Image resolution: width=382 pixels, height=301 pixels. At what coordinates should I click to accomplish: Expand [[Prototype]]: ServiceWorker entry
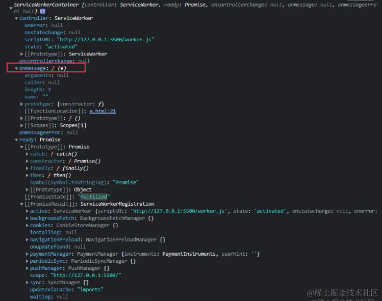click(x=22, y=54)
